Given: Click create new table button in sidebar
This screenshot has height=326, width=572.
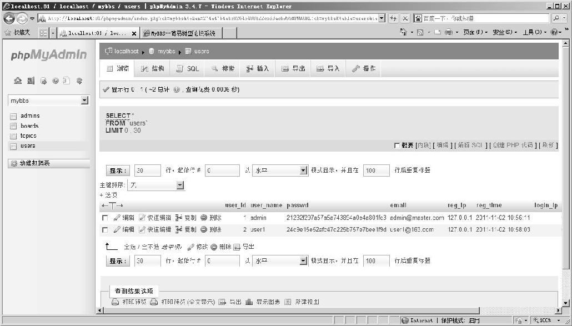Looking at the screenshot, I should [49, 163].
